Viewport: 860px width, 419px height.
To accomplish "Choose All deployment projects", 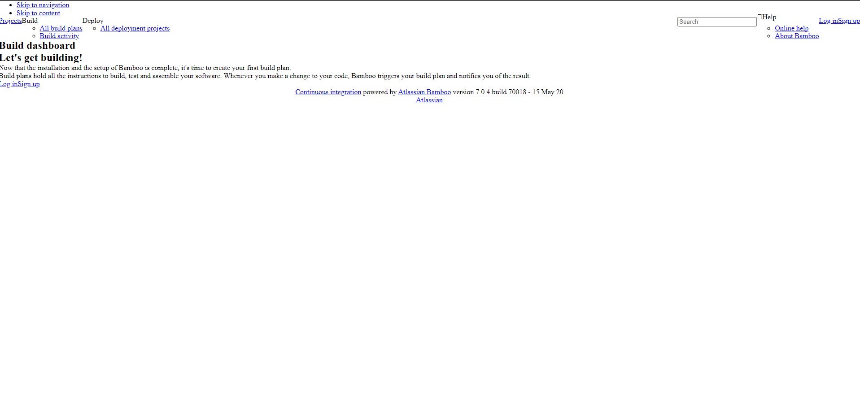I will pos(135,28).
